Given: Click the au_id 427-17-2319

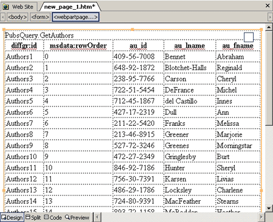Looking at the screenshot, I should click(x=134, y=112).
